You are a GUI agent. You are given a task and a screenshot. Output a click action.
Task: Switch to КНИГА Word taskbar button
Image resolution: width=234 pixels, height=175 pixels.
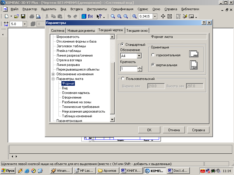pos(131,171)
